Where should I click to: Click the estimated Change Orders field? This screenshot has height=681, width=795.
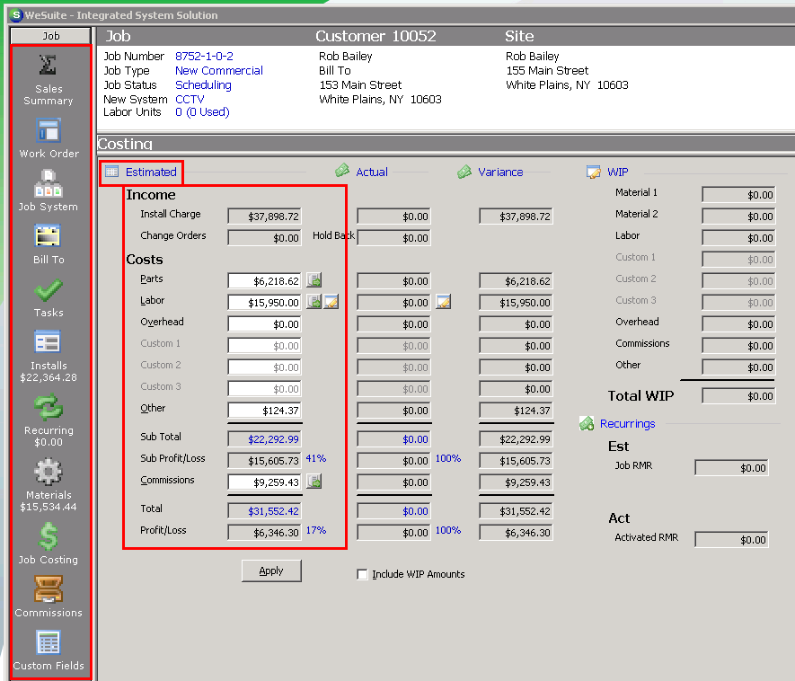click(265, 238)
